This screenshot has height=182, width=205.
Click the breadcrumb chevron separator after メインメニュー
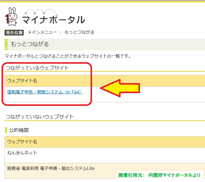tap(60, 32)
